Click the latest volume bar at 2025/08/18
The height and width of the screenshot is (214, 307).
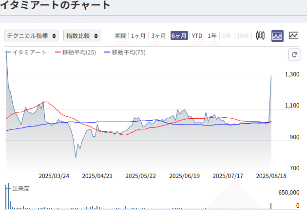[x=271, y=206]
